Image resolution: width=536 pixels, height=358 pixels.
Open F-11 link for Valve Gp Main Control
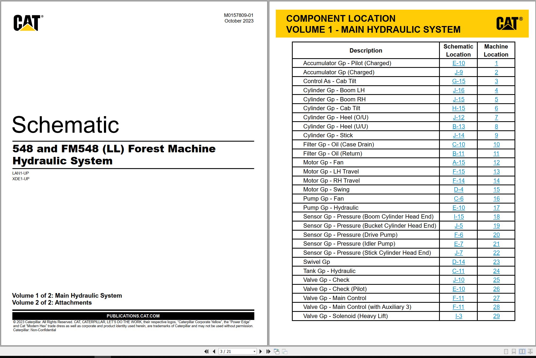coord(458,298)
